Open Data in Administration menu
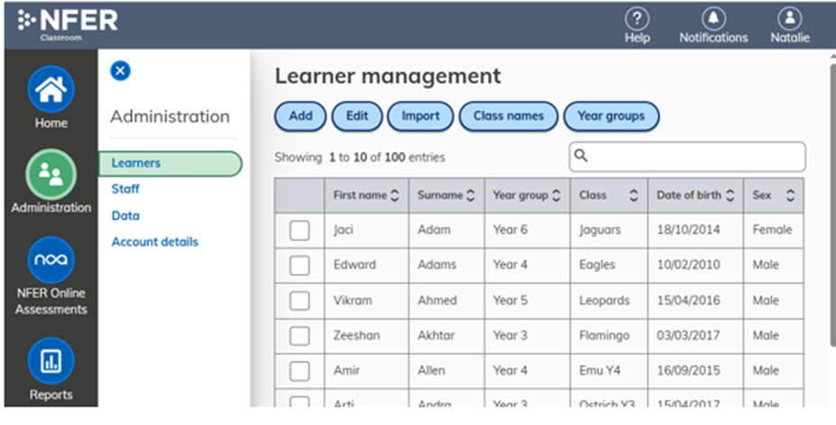The height and width of the screenshot is (425, 836). point(125,216)
